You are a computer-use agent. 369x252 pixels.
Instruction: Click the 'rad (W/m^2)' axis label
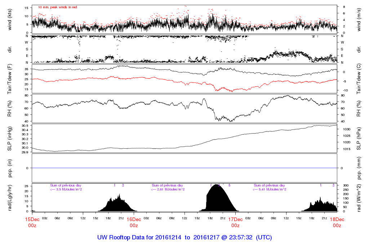click(359, 198)
